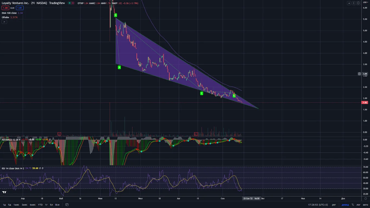
Task: Toggle the авто auto scale
Action: 365,205
